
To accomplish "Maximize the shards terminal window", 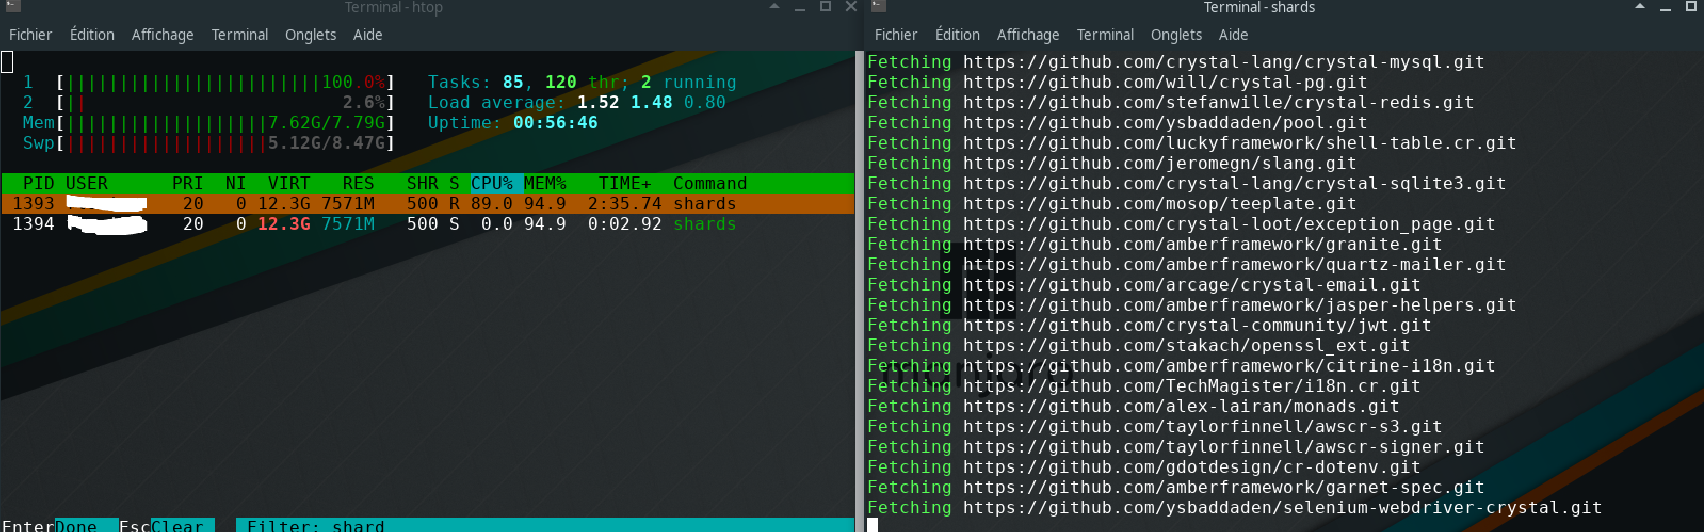I will tap(1691, 6).
